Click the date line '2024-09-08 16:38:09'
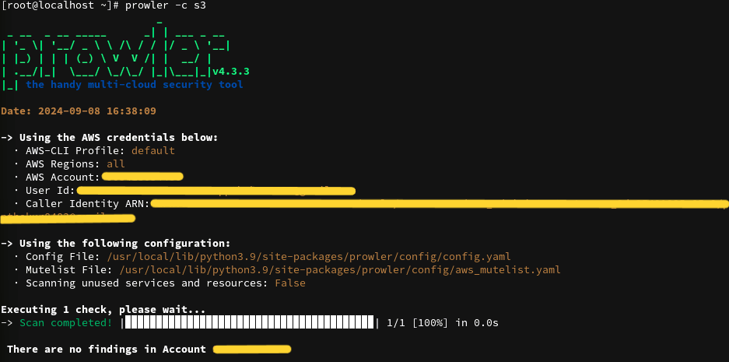The height and width of the screenshot is (362, 729). point(97,111)
